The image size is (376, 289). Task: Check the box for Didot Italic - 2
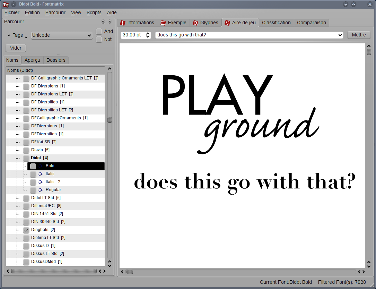click(33, 182)
